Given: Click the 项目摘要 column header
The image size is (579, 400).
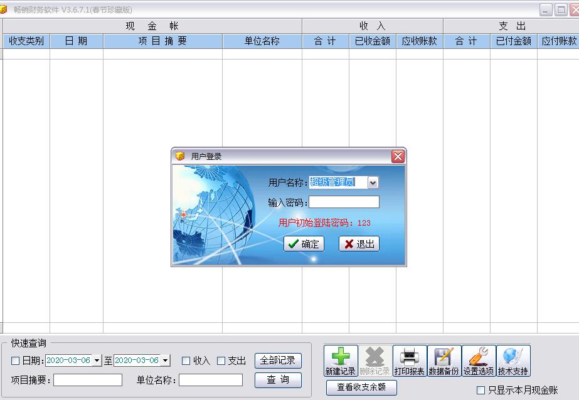Looking at the screenshot, I should click(x=162, y=41).
